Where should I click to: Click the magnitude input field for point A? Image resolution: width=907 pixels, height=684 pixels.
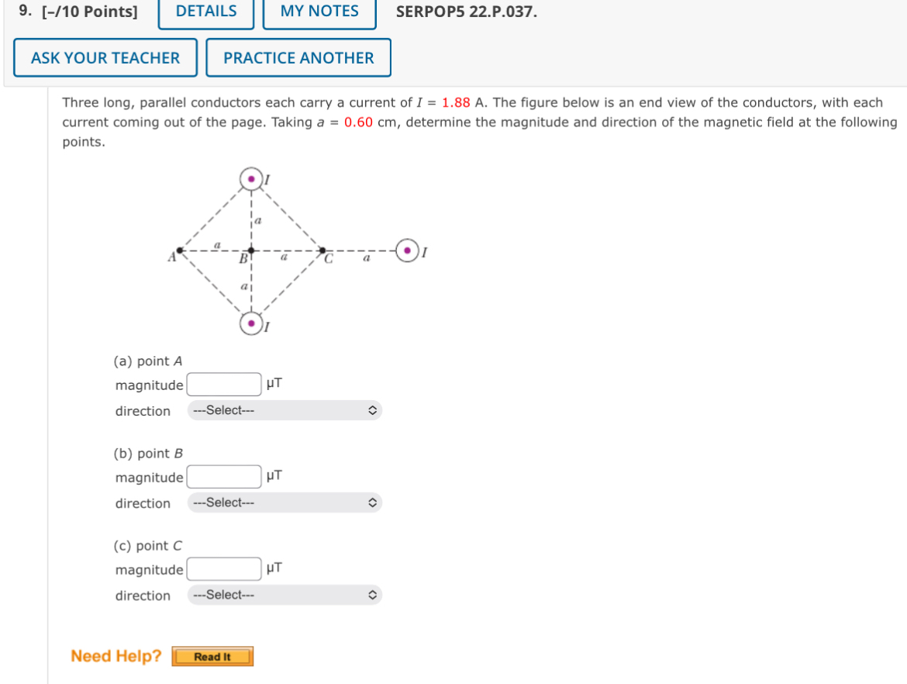click(x=223, y=384)
